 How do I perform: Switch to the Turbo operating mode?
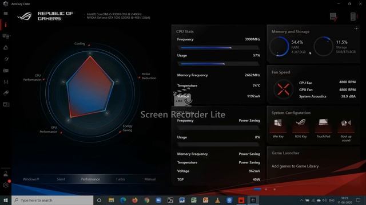point(120,179)
